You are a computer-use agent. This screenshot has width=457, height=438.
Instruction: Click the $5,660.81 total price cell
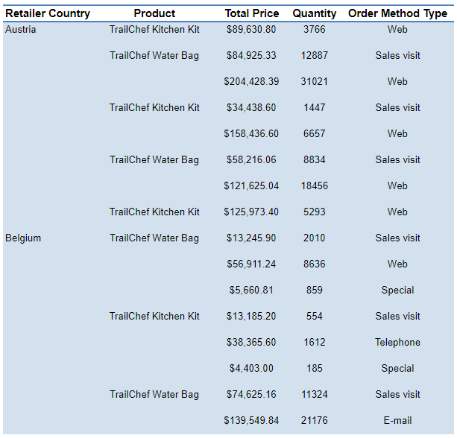click(x=251, y=291)
